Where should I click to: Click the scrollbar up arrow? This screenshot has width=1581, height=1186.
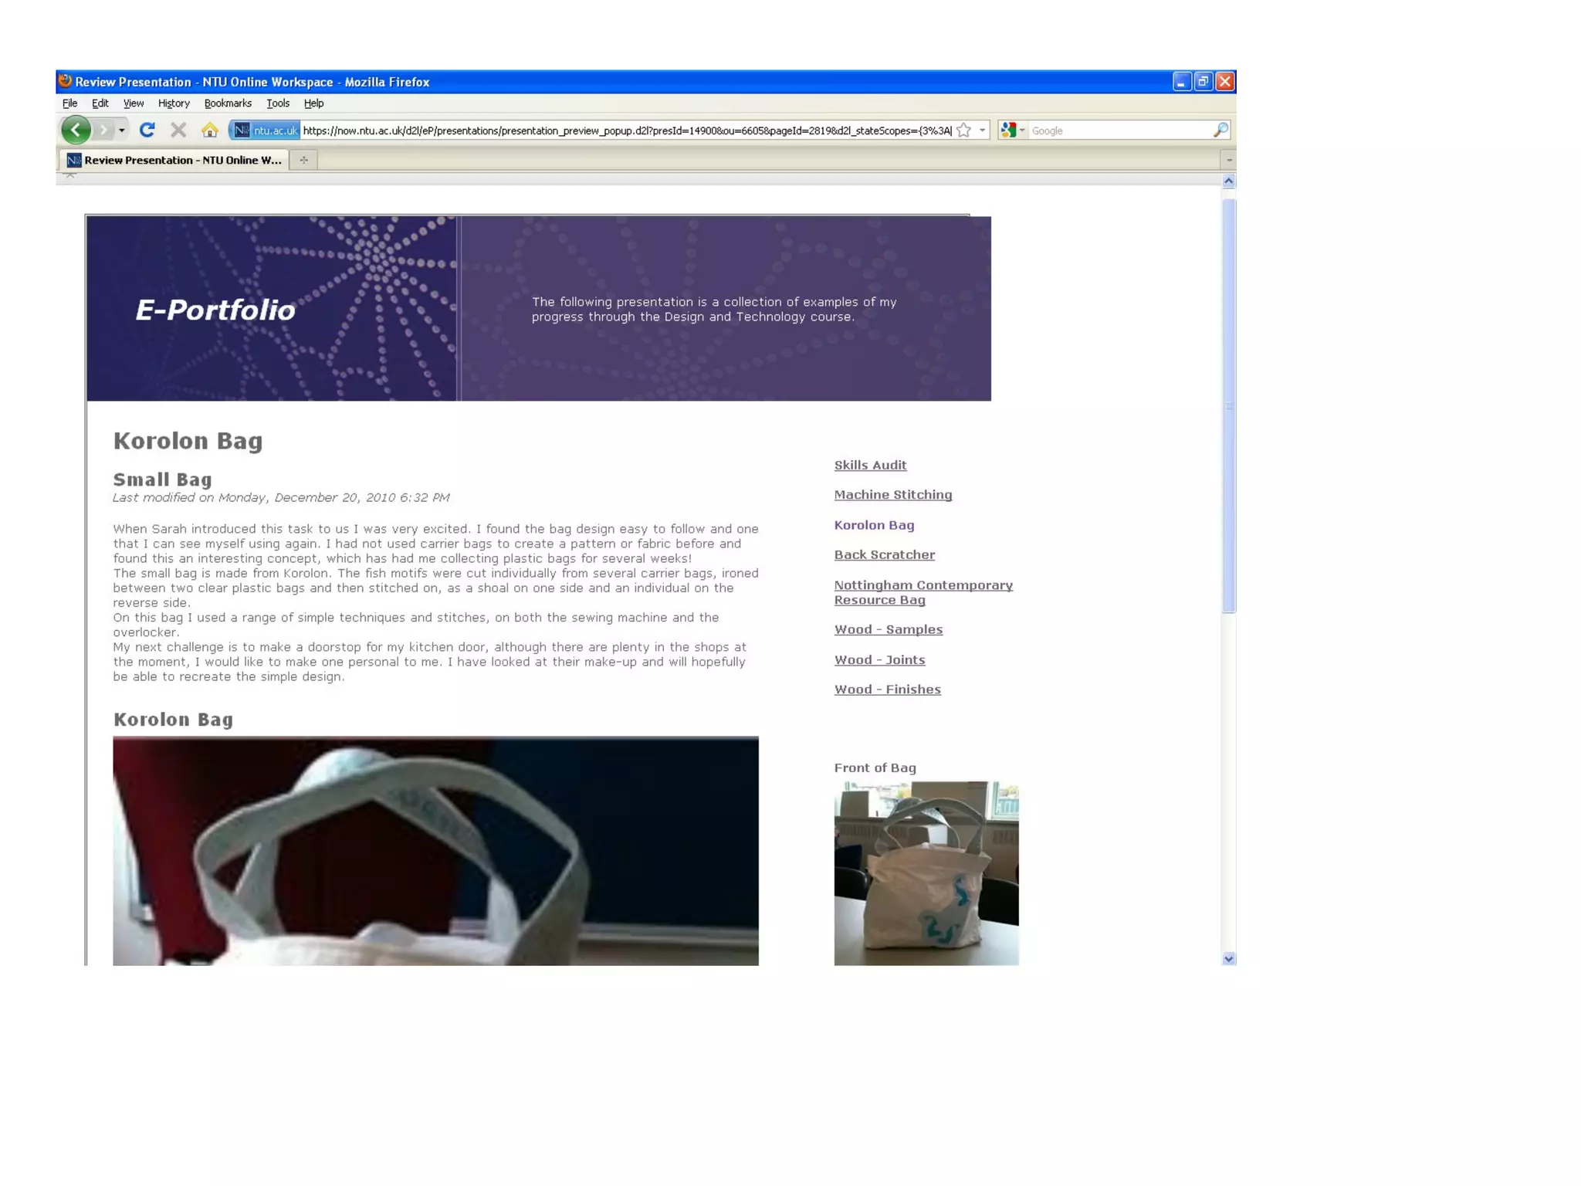(x=1228, y=181)
